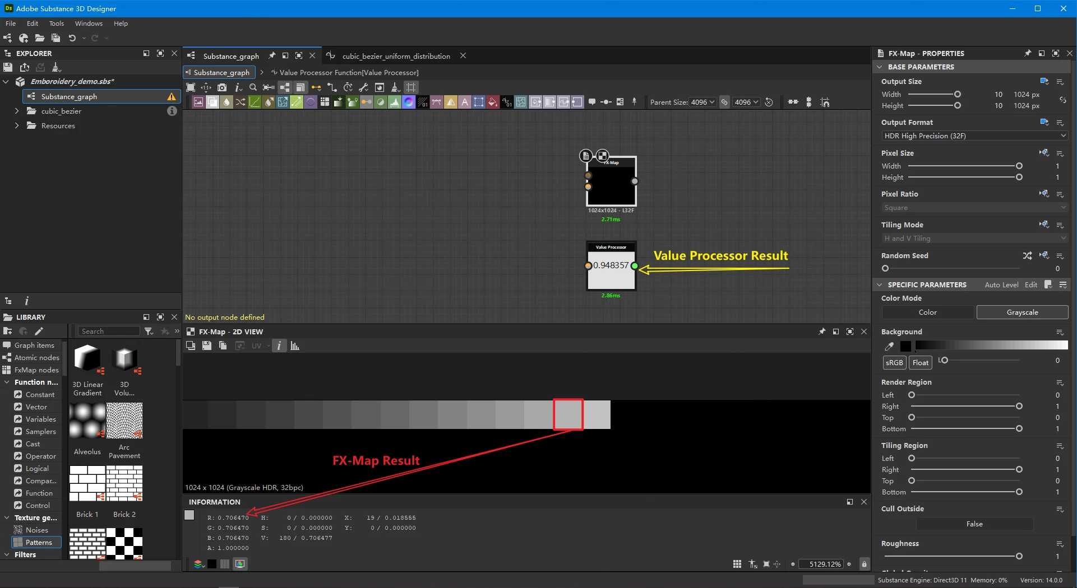Open the Parent Size width dropdown
The width and height of the screenshot is (1077, 588).
(703, 102)
